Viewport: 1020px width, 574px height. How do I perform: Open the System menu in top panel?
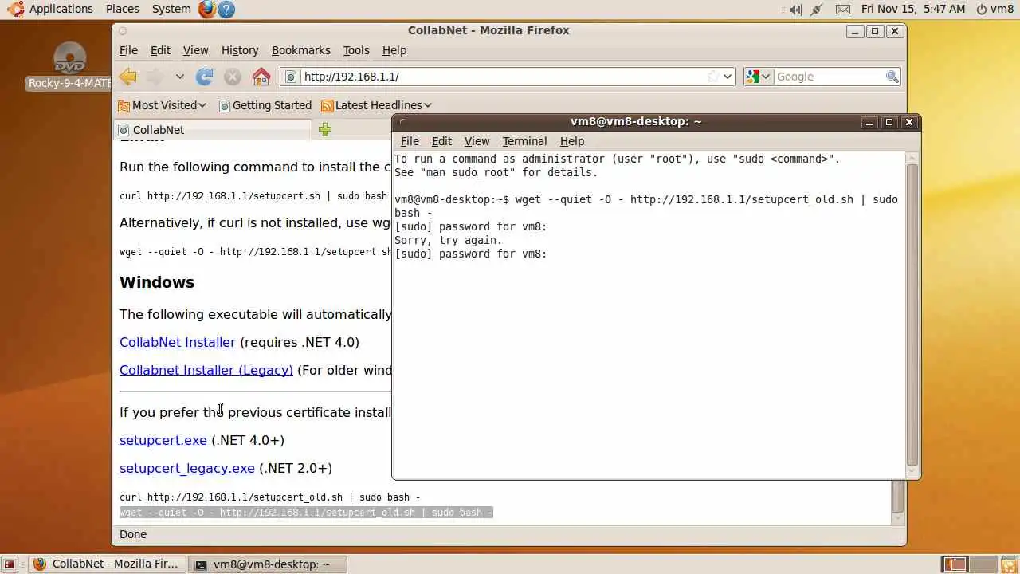pos(171,9)
